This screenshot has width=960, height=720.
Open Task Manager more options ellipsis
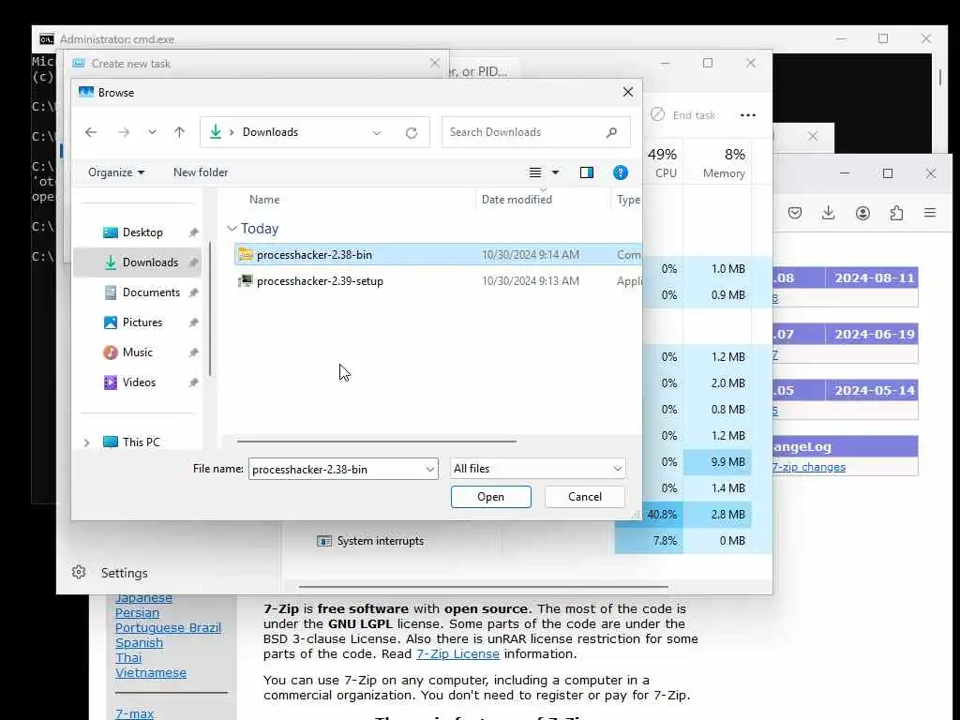coord(747,115)
